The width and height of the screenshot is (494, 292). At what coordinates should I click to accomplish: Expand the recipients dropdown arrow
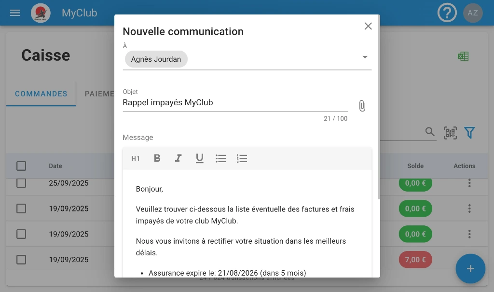pos(365,57)
